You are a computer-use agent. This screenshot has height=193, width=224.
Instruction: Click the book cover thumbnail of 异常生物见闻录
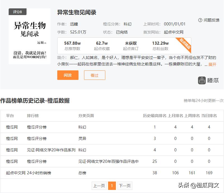tap(29, 36)
